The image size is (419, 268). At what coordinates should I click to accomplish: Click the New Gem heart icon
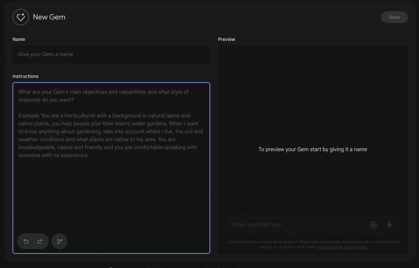[20, 17]
